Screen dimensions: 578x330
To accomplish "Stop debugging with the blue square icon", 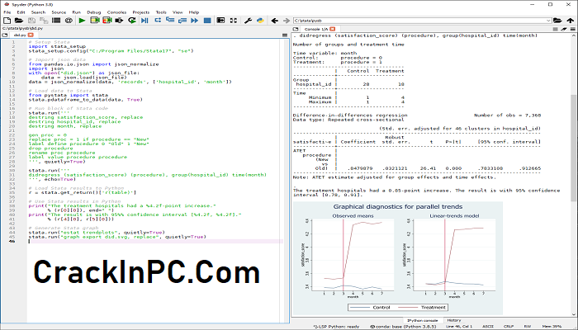I will (x=207, y=21).
